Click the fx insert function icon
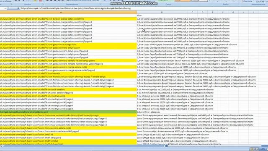This screenshot has height=151, width=268. (18, 8)
